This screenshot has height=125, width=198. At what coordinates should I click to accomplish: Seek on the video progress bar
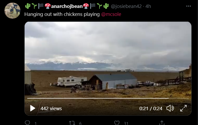(108, 98)
